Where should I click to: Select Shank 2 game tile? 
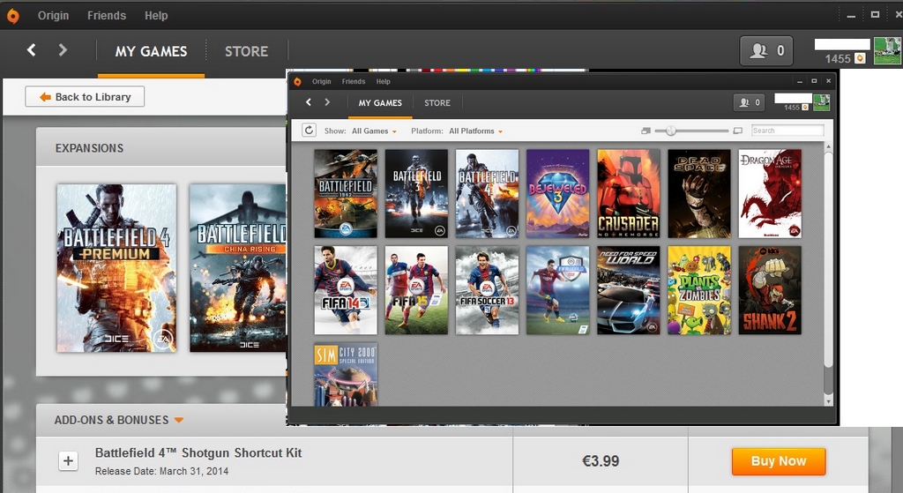click(770, 290)
